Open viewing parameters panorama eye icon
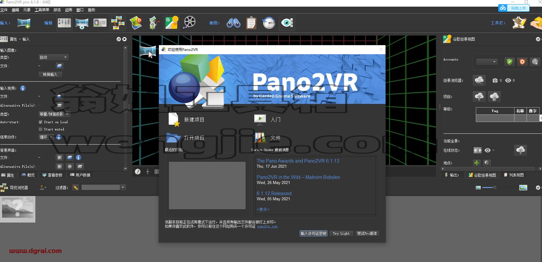 coord(82,23)
